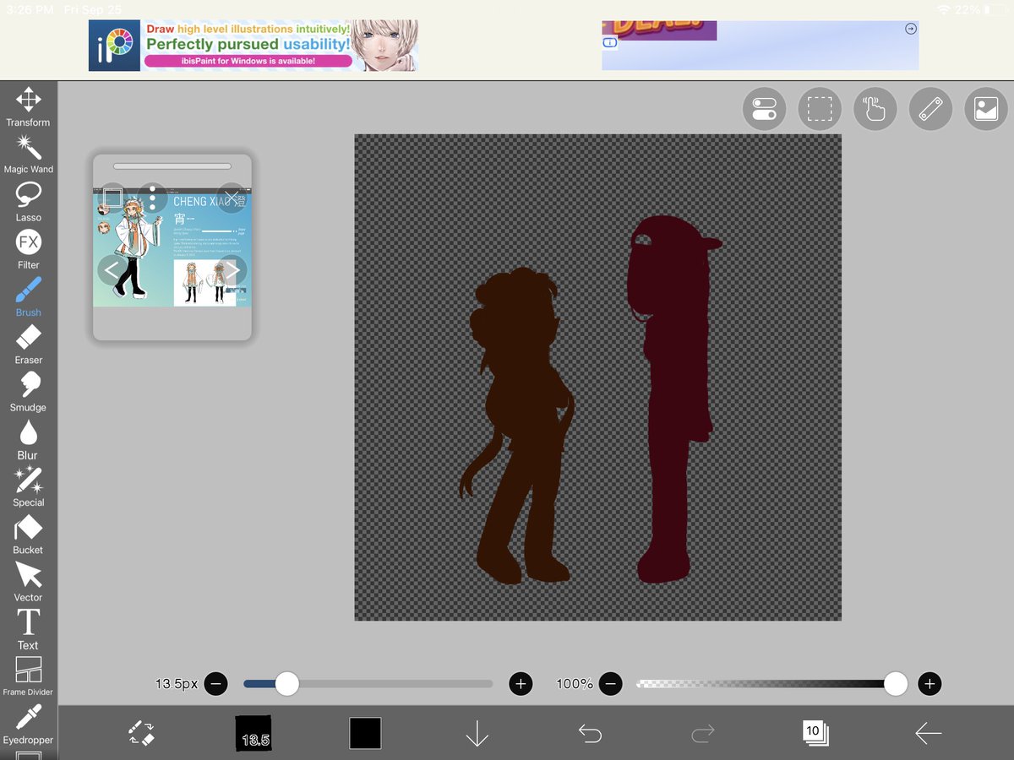Viewport: 1014px width, 760px height.
Task: Decrease brush thickness with minus button
Action: (215, 684)
